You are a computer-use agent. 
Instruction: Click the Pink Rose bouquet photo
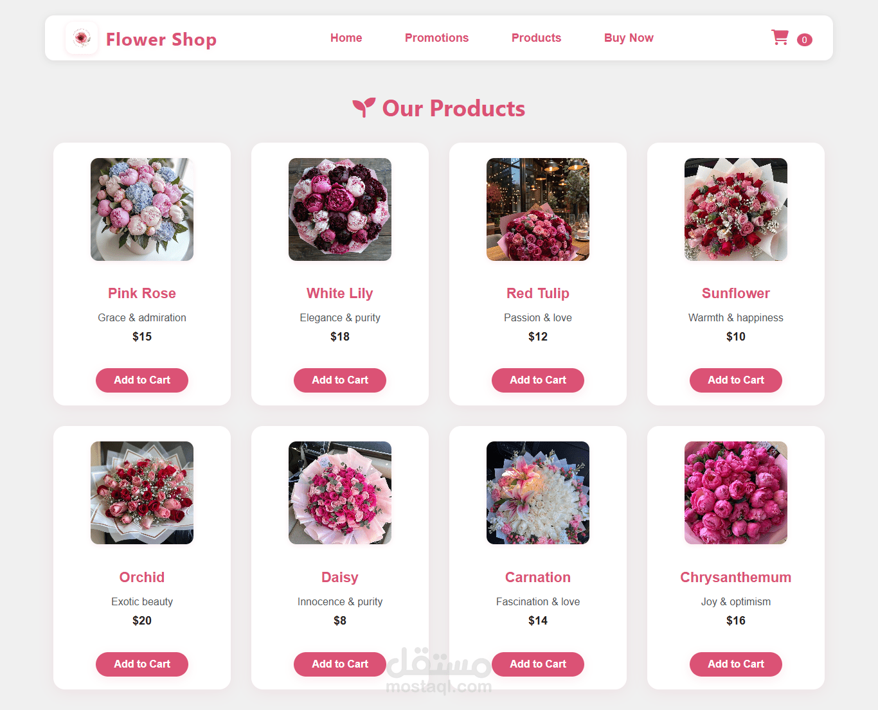[x=142, y=209]
